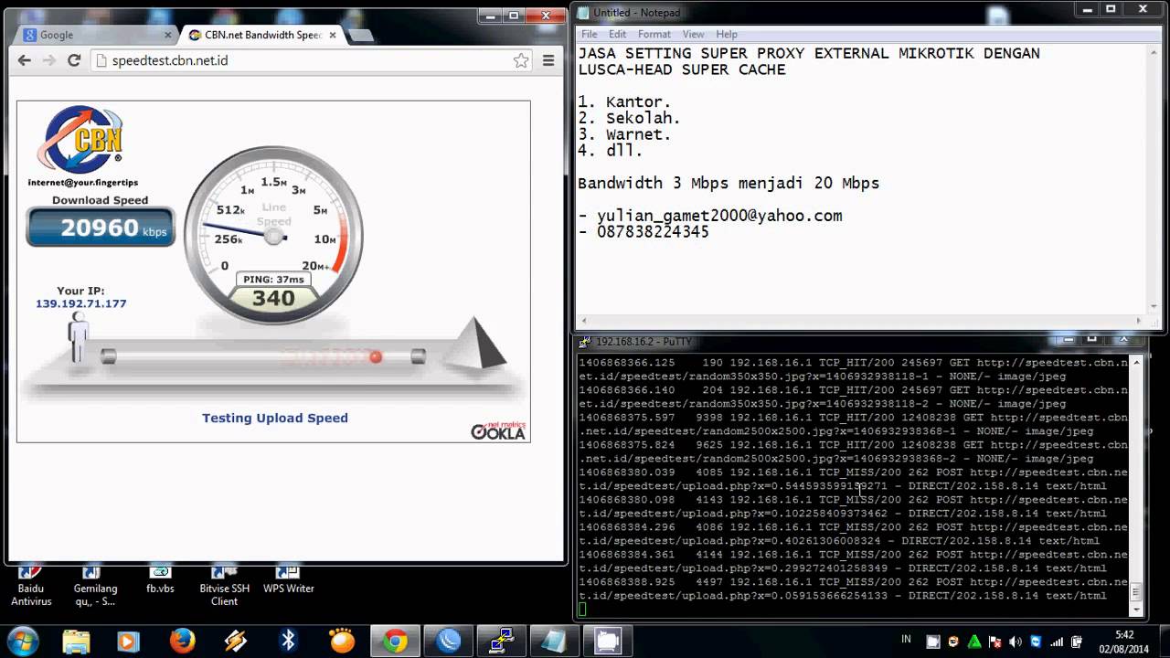This screenshot has height=658, width=1170.
Task: Click the tray speaker volume icon
Action: [x=1015, y=642]
